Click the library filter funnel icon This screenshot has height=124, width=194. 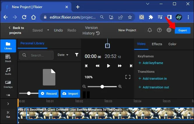tap(77, 55)
